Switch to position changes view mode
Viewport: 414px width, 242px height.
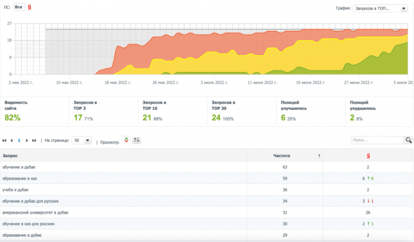coord(126,140)
